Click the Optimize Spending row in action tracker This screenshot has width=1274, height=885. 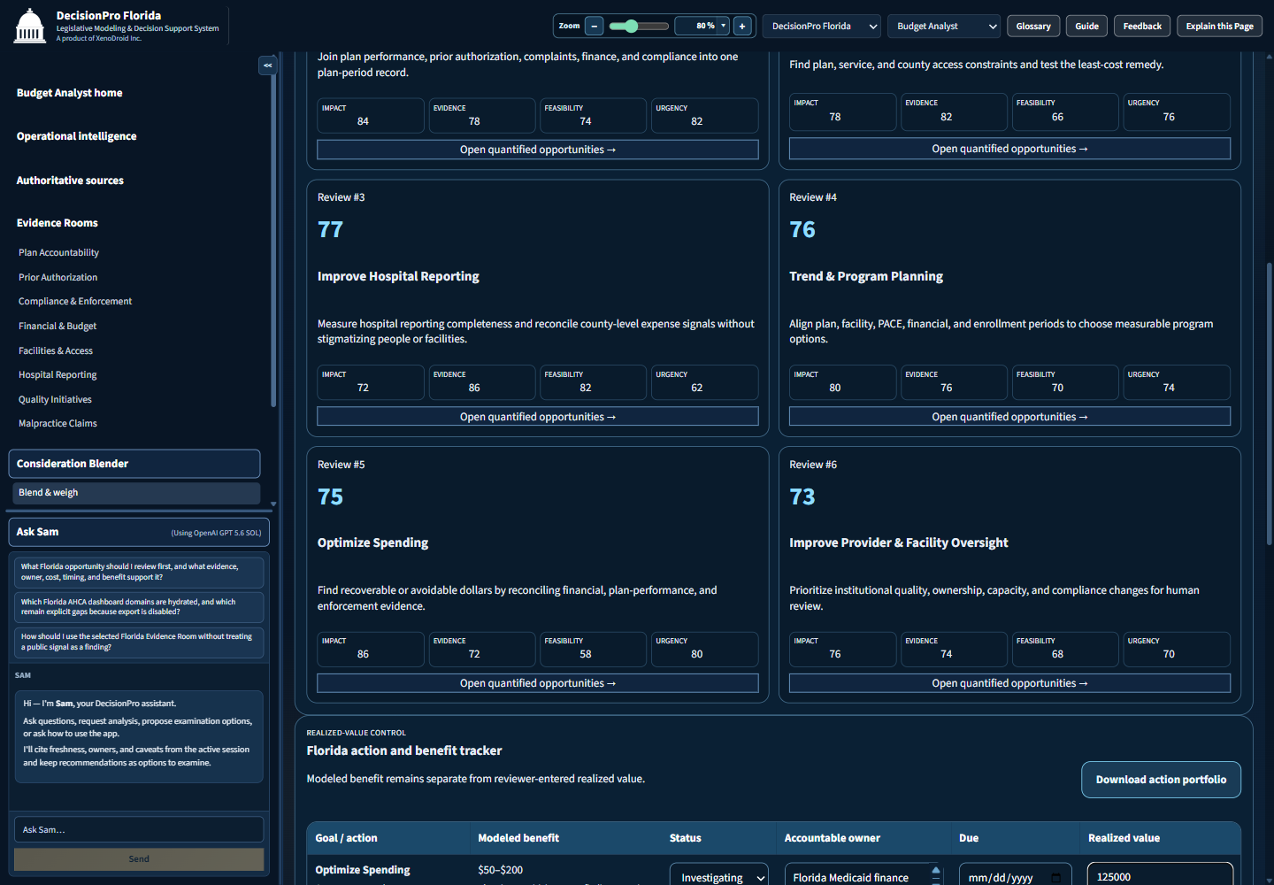pos(773,872)
